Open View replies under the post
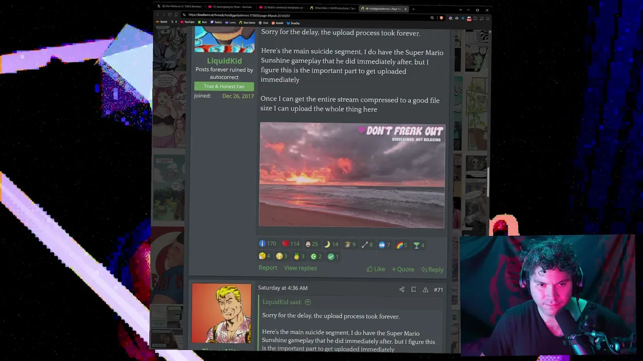The image size is (643, 361). 300,268
